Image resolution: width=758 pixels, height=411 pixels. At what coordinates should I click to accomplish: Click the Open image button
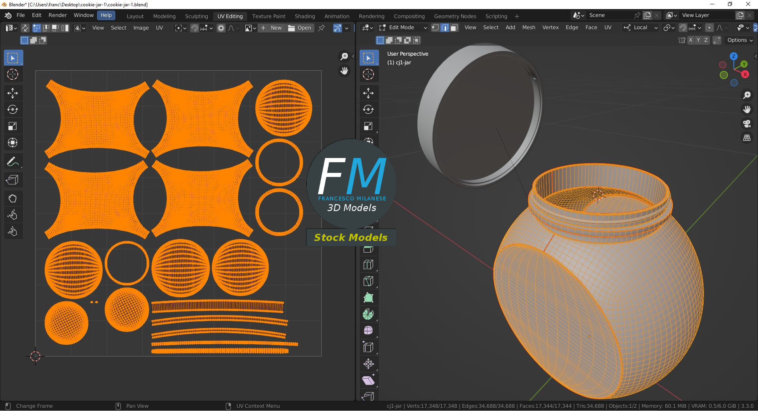click(300, 28)
